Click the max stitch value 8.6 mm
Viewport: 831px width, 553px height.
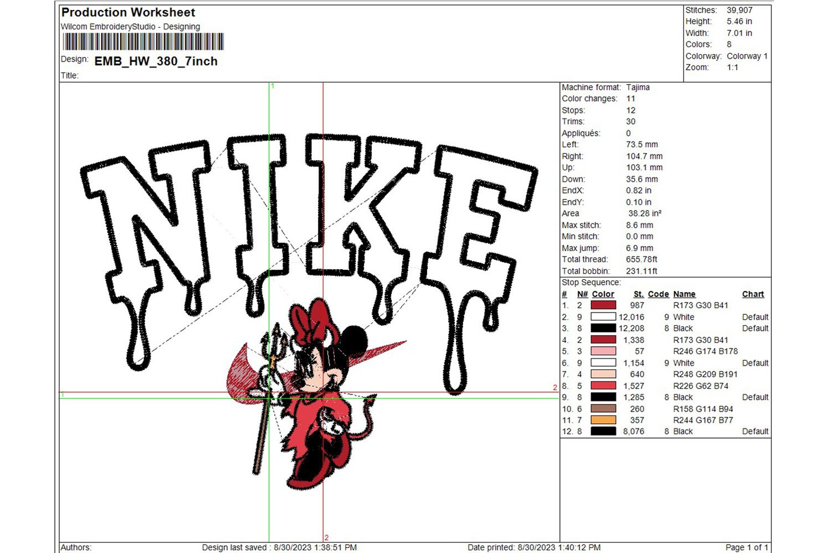coord(640,225)
